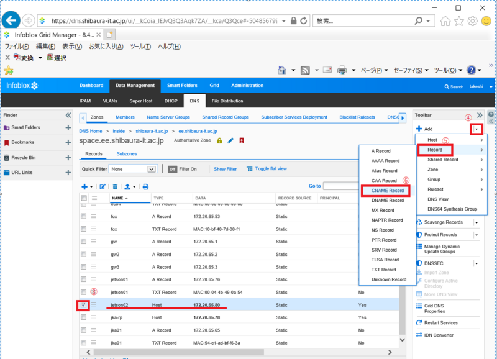The image size is (497, 359).
Task: Check the gw2 row checkbox
Action: [83, 254]
